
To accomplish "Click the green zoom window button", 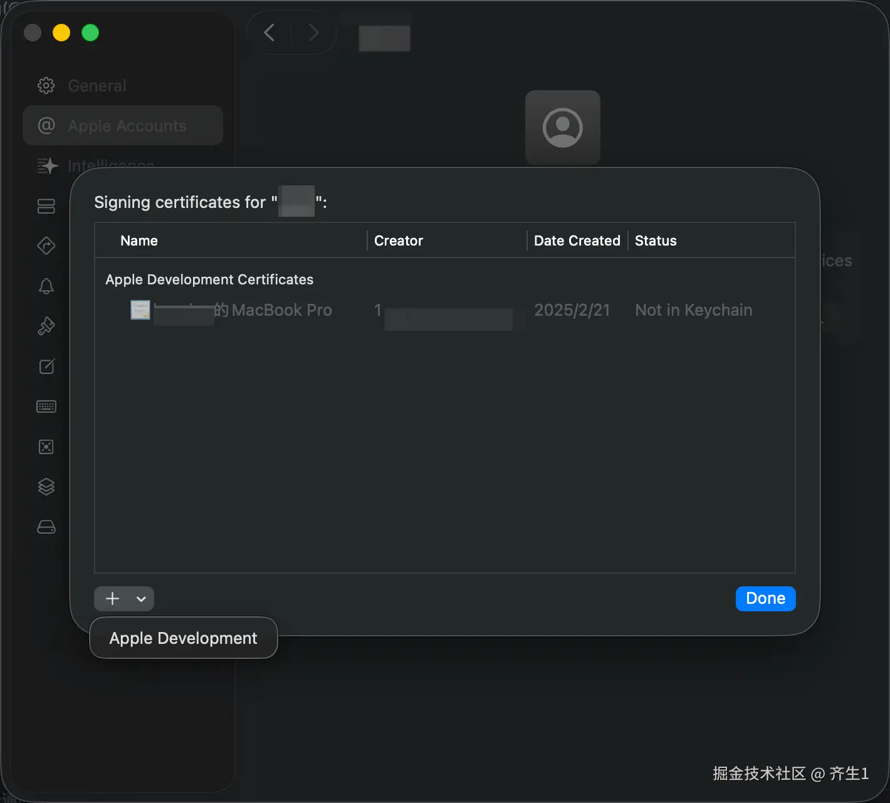I will point(90,33).
